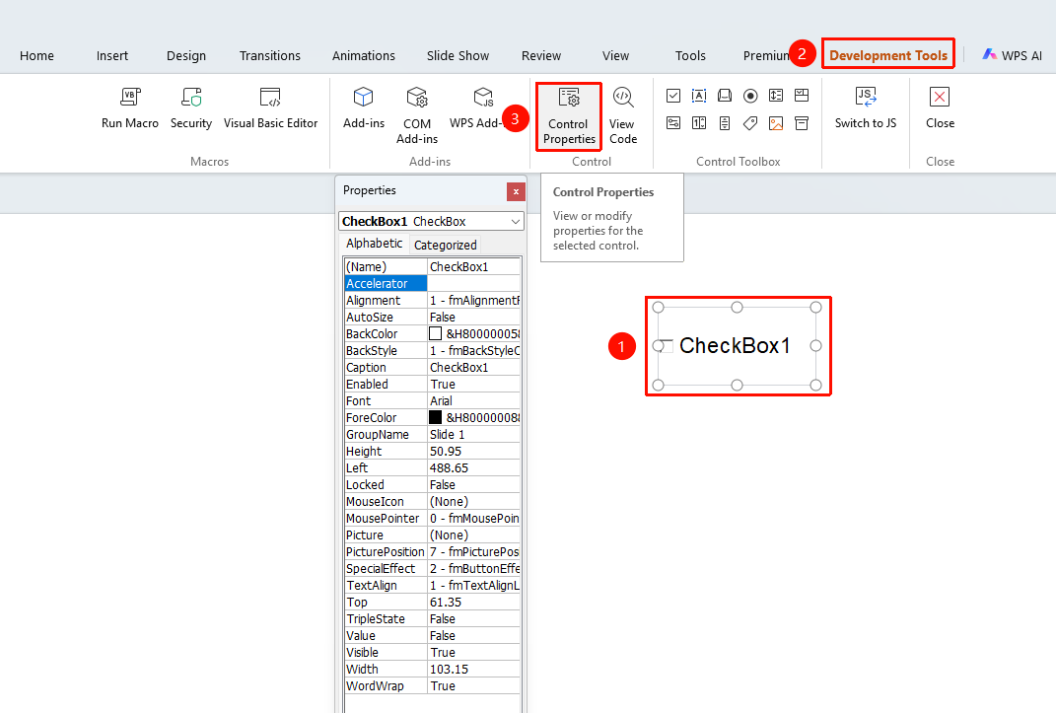Insert a Command Button control
The width and height of the screenshot is (1056, 713).
click(x=725, y=96)
